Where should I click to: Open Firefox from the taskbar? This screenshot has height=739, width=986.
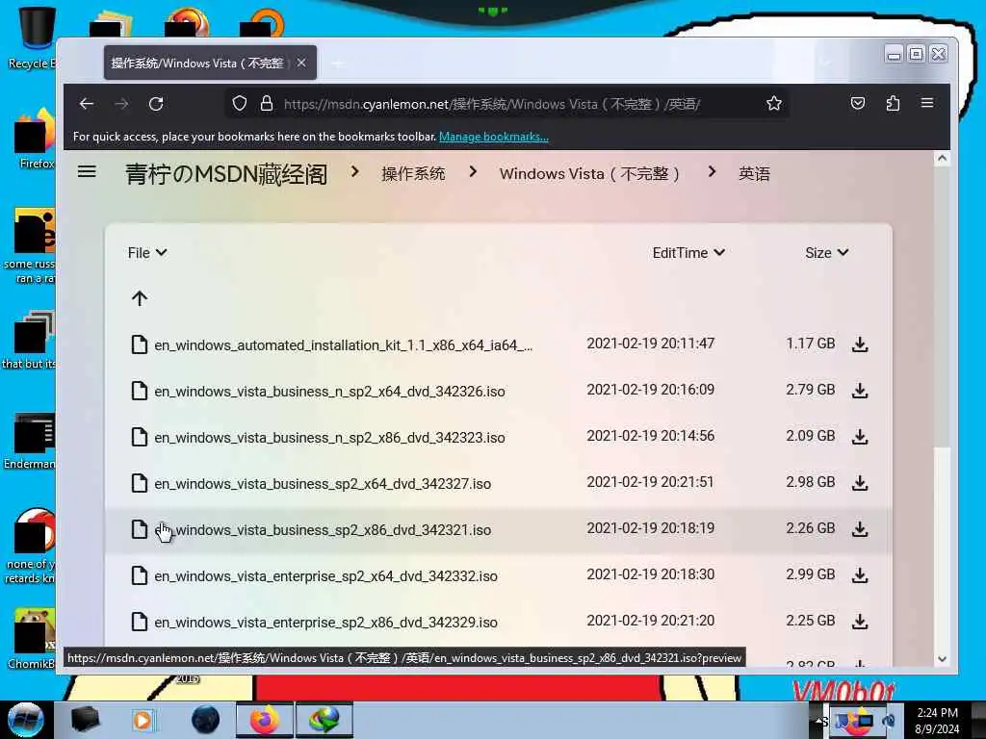264,720
